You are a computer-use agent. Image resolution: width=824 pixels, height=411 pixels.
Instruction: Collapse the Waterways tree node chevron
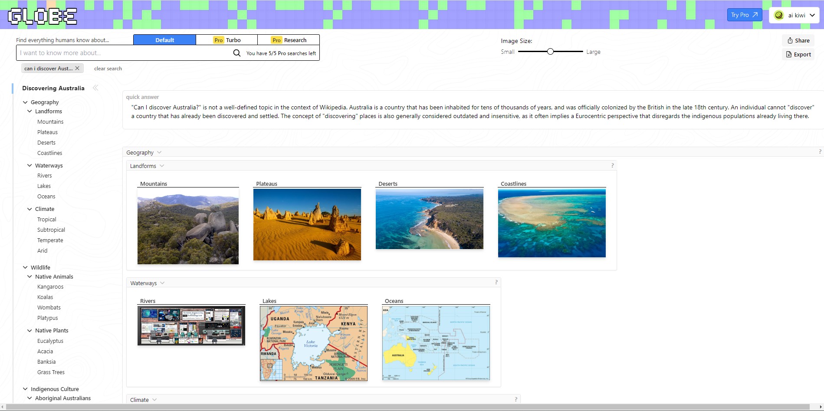click(30, 165)
